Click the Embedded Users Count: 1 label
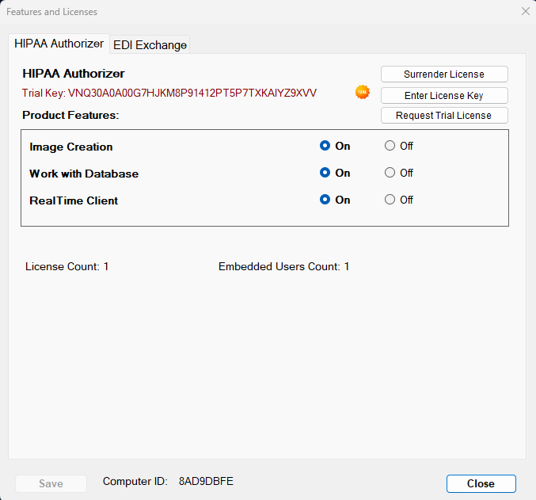Screen dimensions: 536x500 click(x=283, y=266)
